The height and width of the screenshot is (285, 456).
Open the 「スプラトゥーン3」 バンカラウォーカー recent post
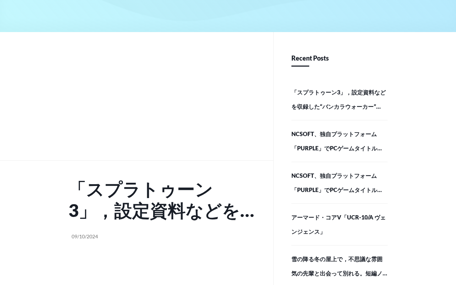pyautogui.click(x=339, y=99)
